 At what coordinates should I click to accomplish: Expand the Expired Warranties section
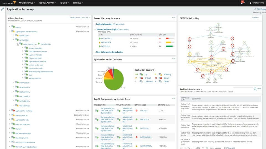coord(95,24)
